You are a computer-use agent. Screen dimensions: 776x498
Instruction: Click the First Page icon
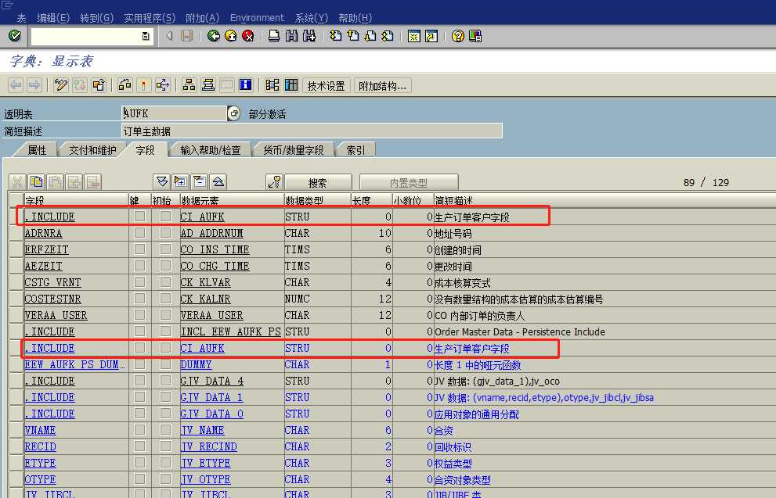[x=336, y=36]
